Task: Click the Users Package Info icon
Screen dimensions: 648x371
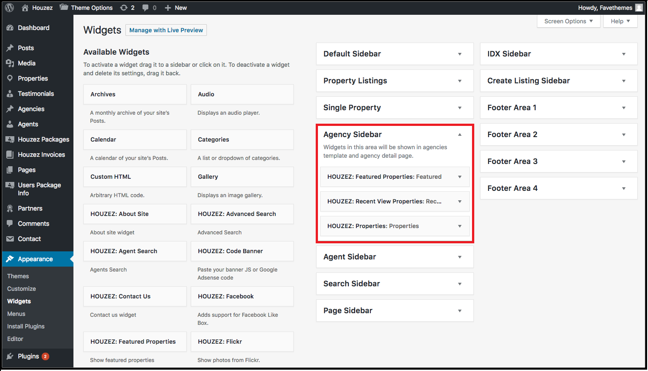Action: (x=10, y=185)
